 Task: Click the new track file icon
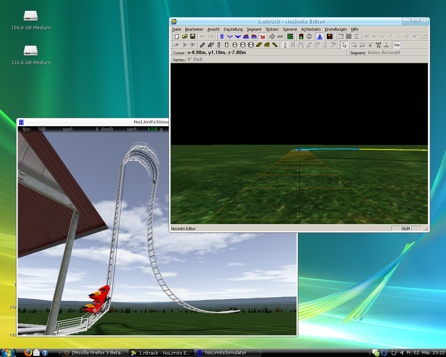pyautogui.click(x=177, y=37)
